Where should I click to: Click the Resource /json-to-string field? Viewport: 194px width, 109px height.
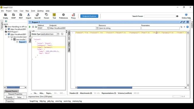[x=120, y=28]
